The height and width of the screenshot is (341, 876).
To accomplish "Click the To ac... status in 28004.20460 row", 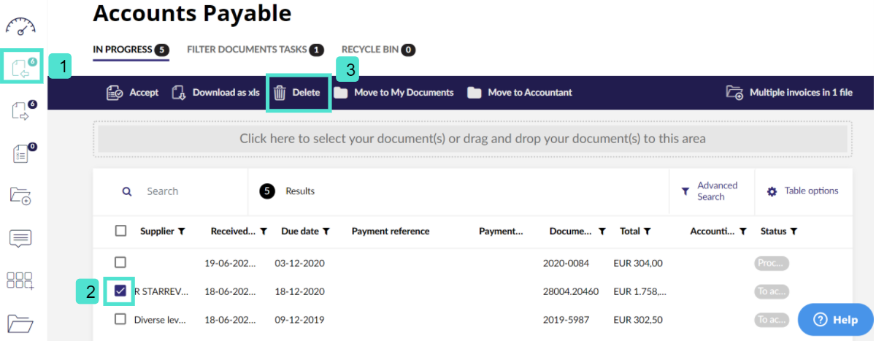I will 772,291.
